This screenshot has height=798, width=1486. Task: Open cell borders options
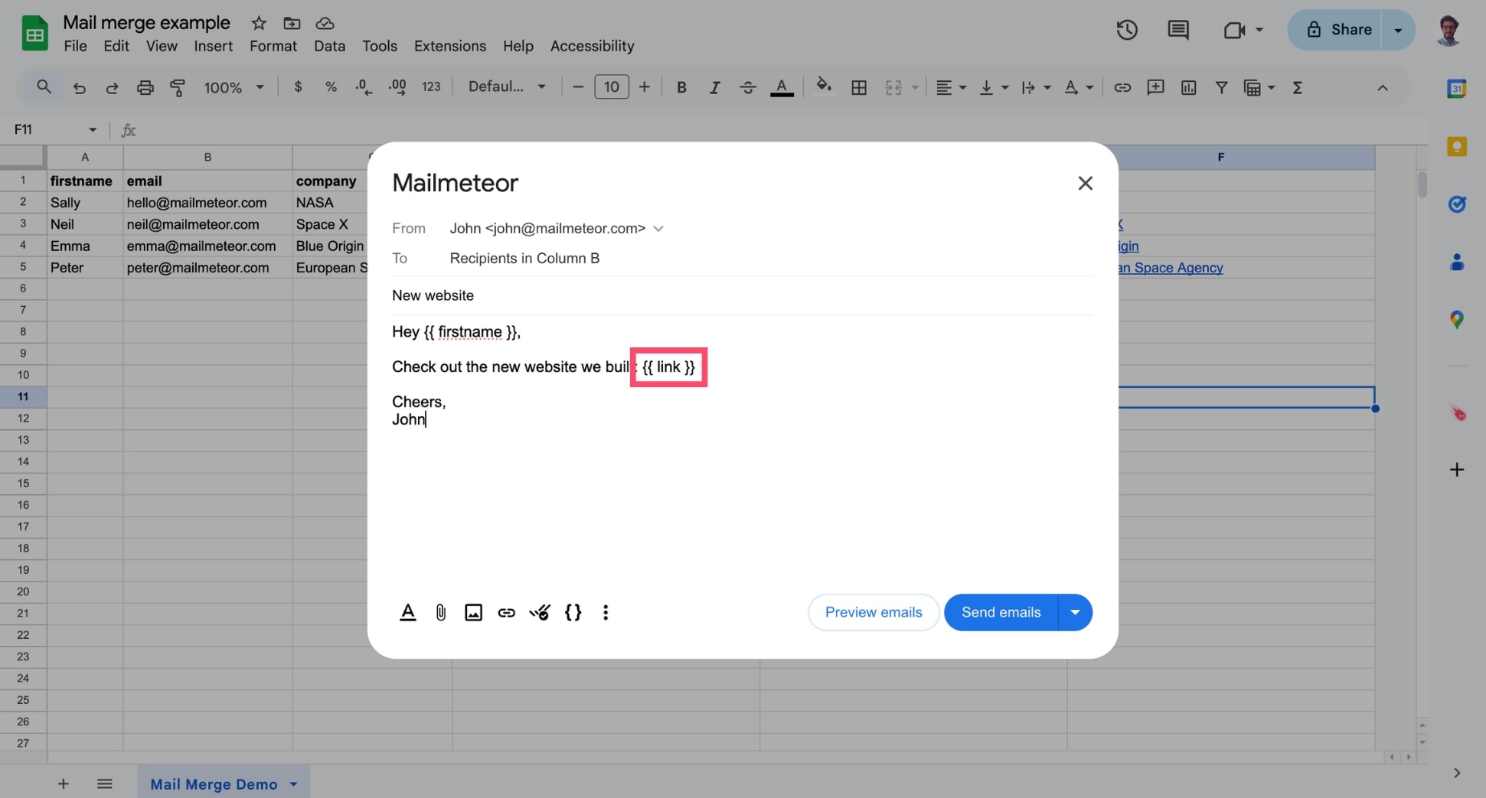859,88
